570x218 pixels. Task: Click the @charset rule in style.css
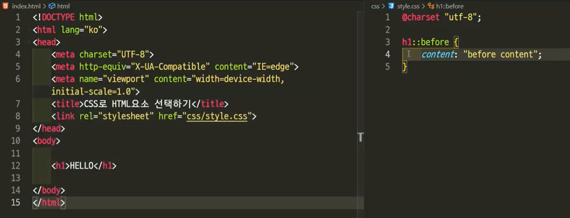point(421,17)
